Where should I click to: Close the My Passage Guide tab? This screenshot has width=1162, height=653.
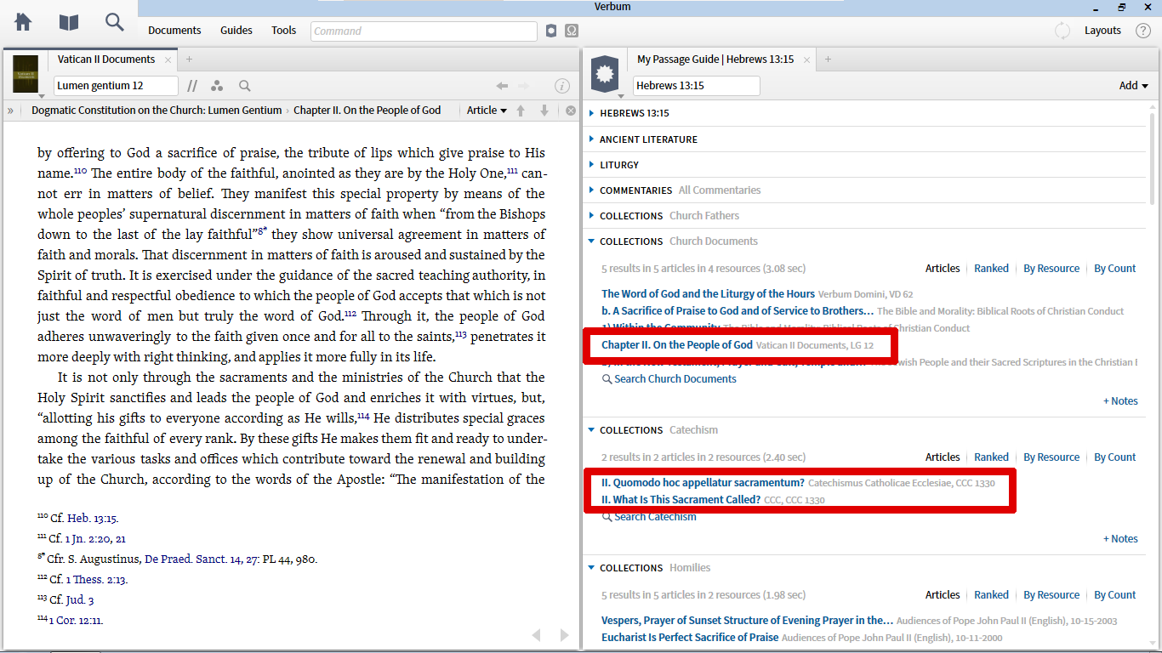pyautogui.click(x=806, y=60)
